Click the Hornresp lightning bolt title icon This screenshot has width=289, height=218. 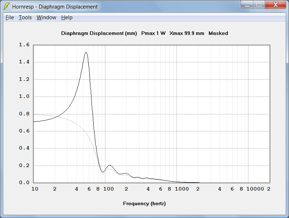coord(7,6)
